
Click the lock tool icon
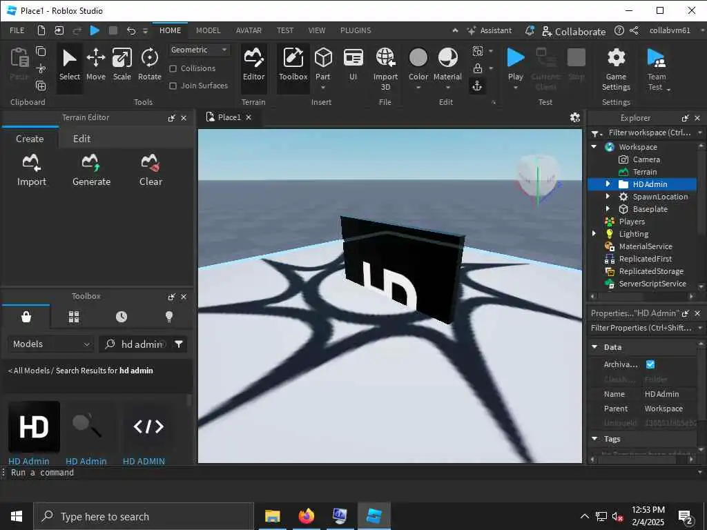[x=478, y=68]
